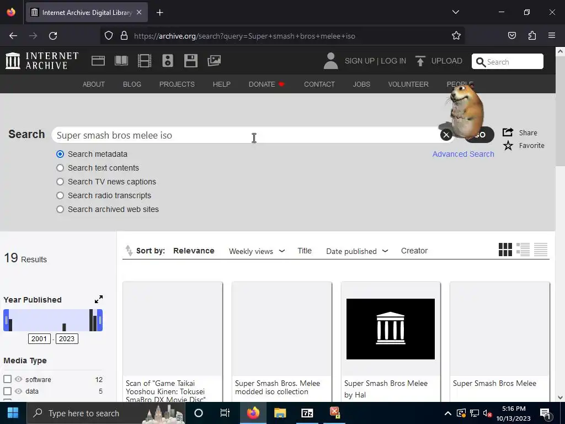Open the HELP menu item
Image resolution: width=565 pixels, height=424 pixels.
point(222,84)
